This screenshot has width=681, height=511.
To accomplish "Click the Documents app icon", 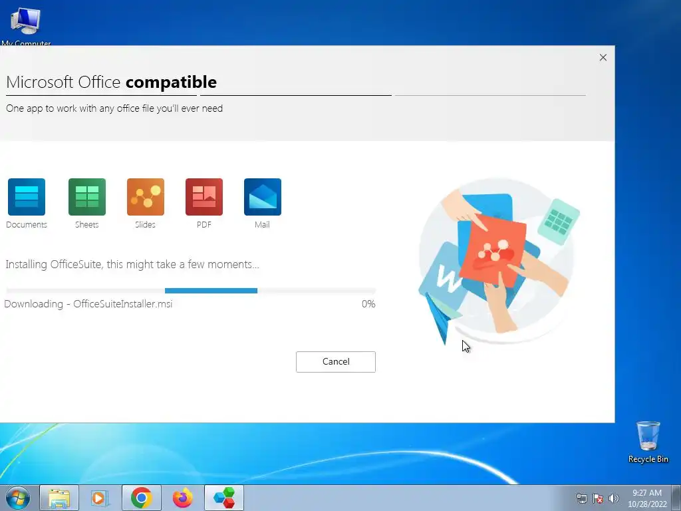I will point(27,197).
